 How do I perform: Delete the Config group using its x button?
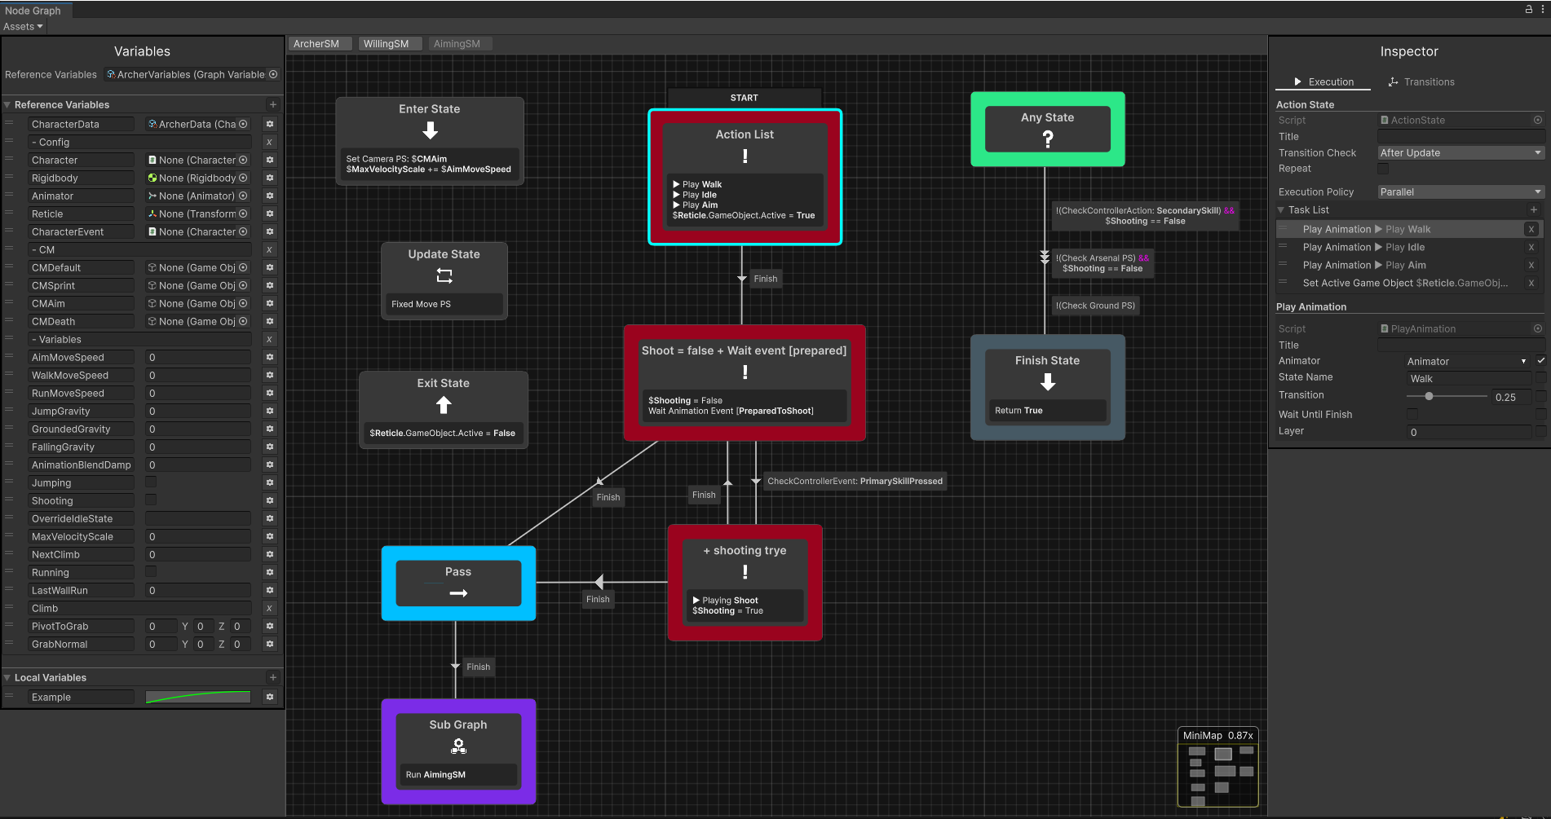[269, 142]
